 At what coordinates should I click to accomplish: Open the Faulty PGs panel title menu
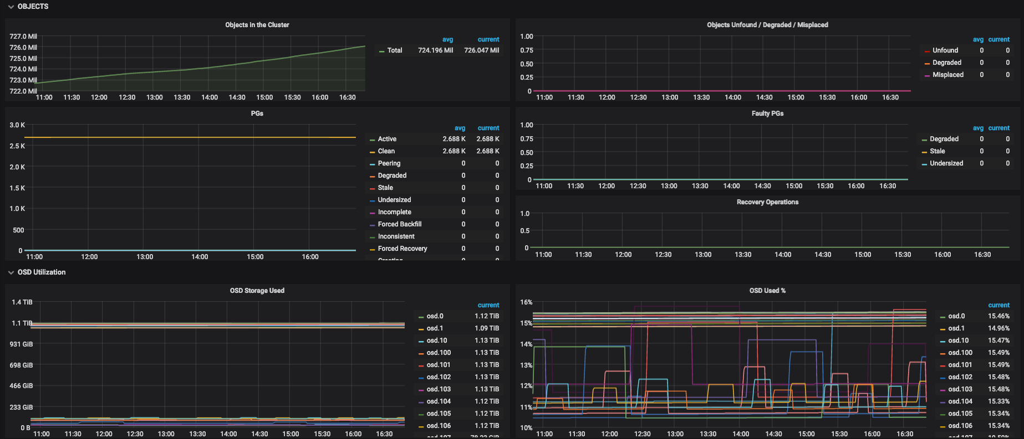767,113
